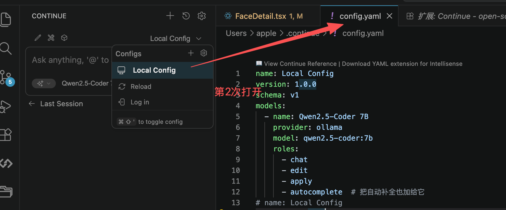This screenshot has width=506, height=210.
Task: Click 'roles:' key on line 8
Action: (x=286, y=149)
